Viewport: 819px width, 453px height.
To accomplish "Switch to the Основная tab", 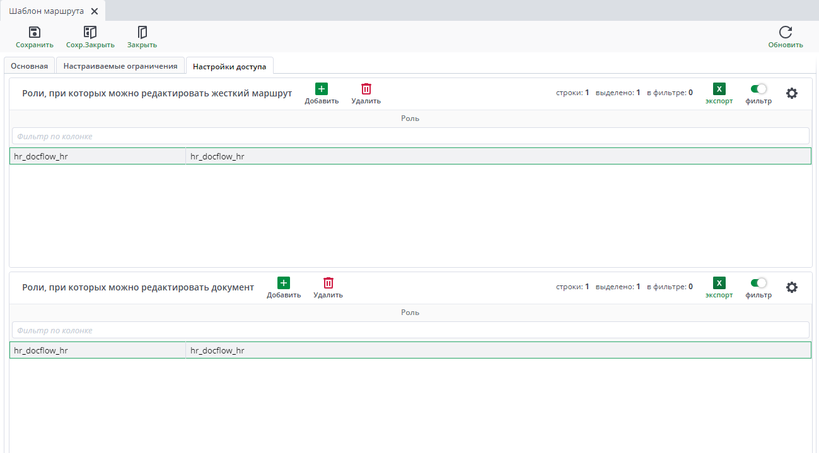I will [x=29, y=66].
